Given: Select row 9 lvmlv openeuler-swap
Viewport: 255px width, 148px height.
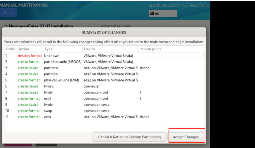Looking at the screenshot, I should [104, 105].
